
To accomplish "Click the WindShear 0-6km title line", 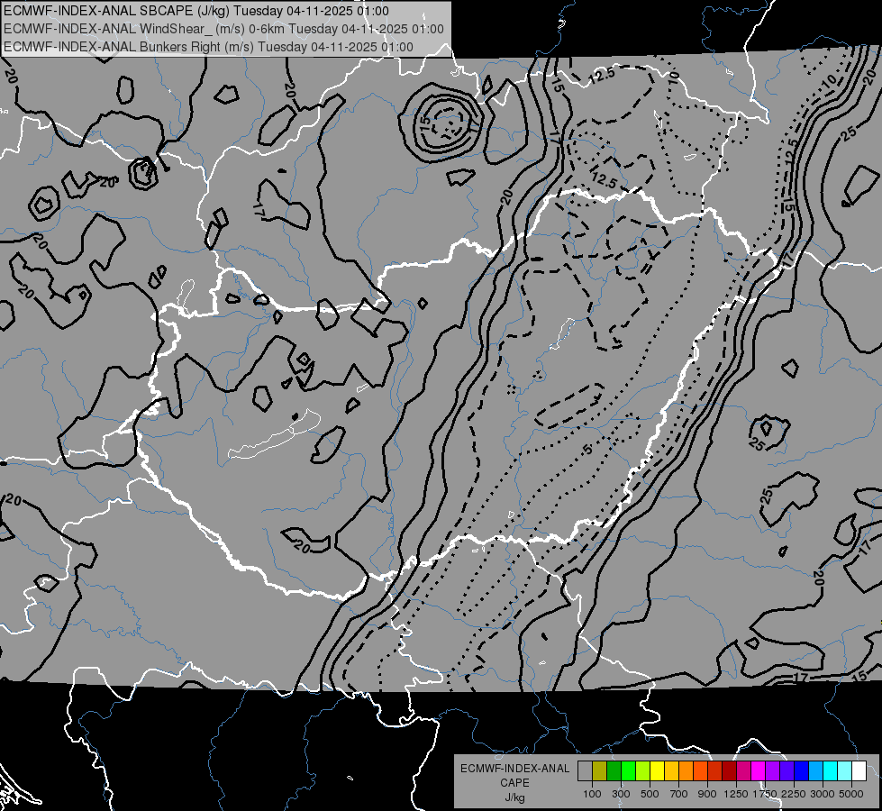I will click(x=223, y=29).
